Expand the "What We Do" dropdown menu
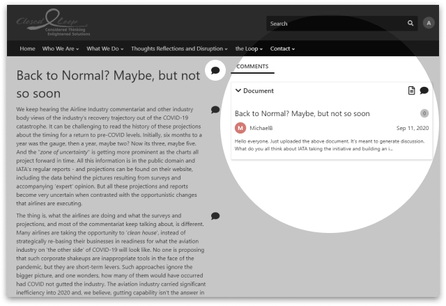The width and height of the screenshot is (446, 306). tap(106, 49)
